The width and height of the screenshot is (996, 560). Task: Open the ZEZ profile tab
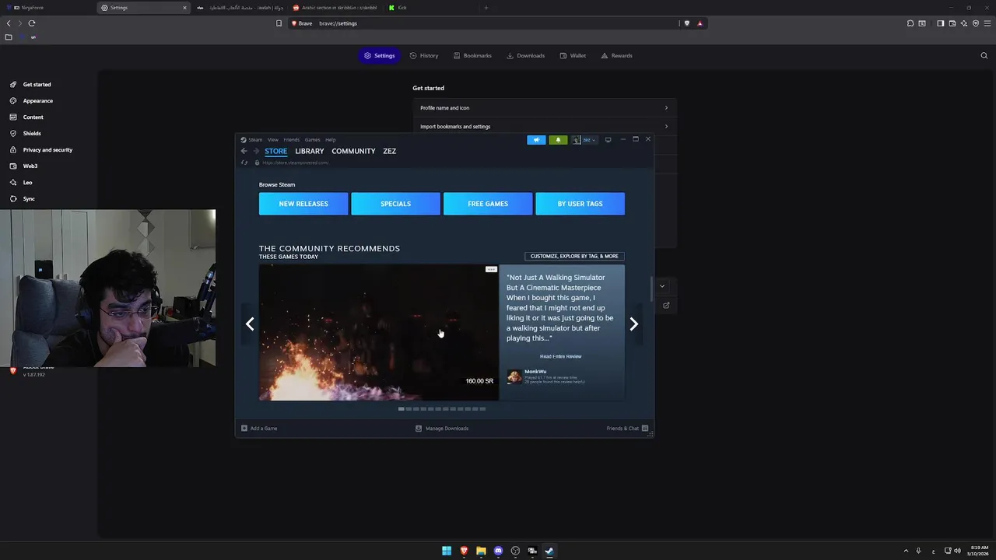[390, 151]
